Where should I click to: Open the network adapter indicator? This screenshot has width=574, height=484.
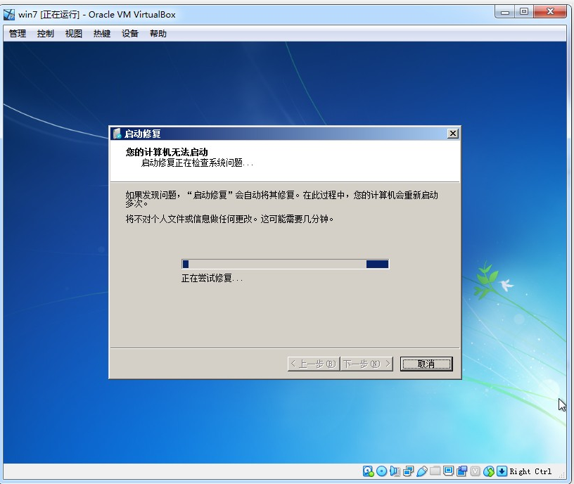(408, 471)
